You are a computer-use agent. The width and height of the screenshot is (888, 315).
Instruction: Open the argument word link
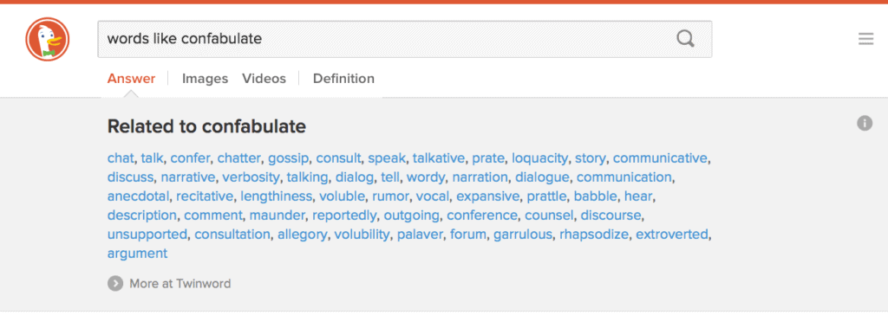[x=138, y=254]
